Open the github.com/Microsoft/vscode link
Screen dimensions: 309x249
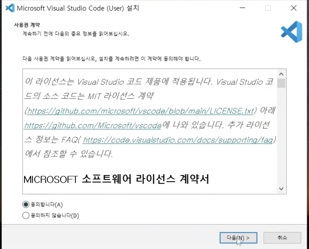coord(93,125)
